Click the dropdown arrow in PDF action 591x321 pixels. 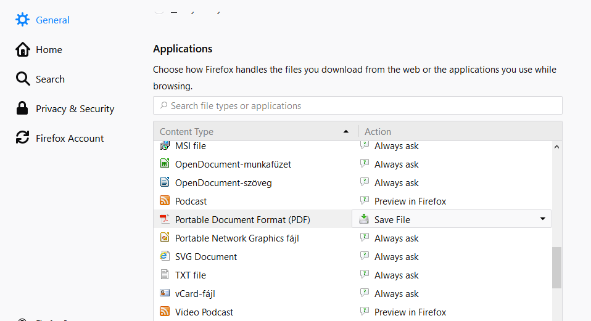pos(543,219)
